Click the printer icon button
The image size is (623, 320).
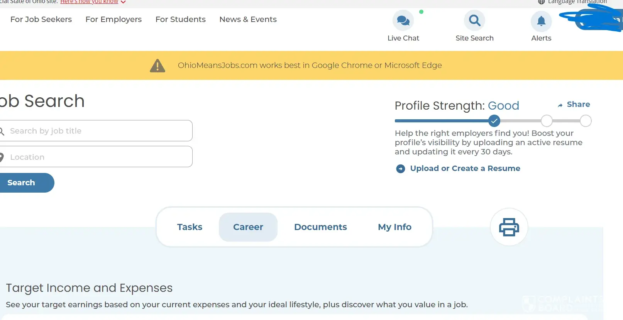click(x=509, y=227)
